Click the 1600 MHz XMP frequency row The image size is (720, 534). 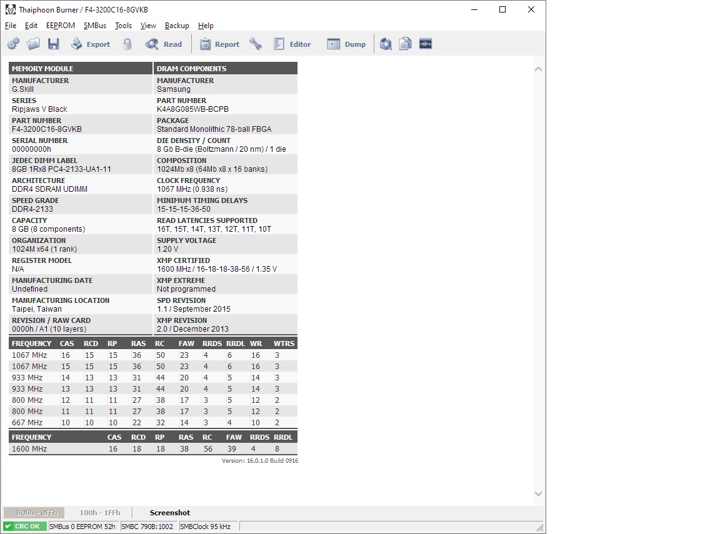153,448
